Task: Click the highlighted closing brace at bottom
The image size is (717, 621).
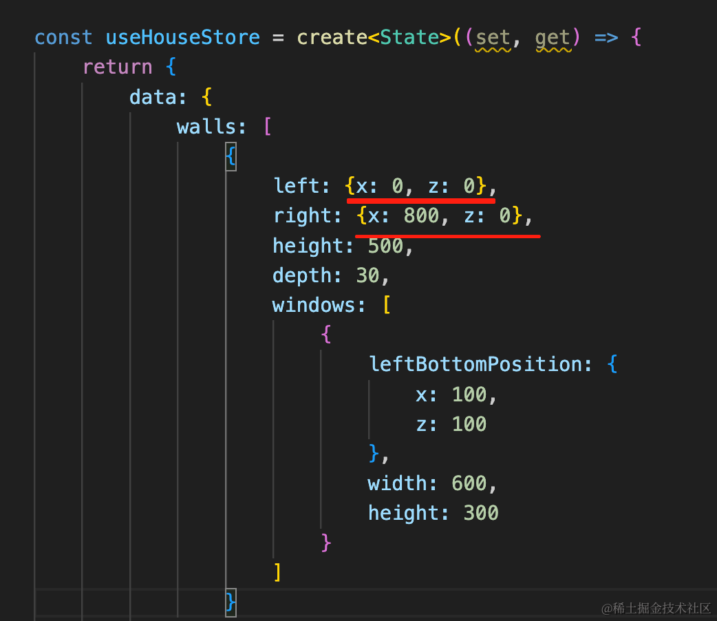Action: click(x=231, y=602)
